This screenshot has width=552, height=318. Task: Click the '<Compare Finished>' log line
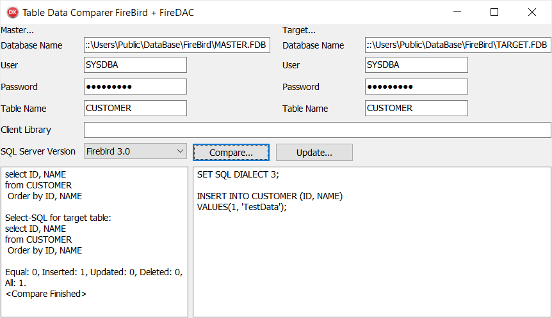pyautogui.click(x=45, y=294)
